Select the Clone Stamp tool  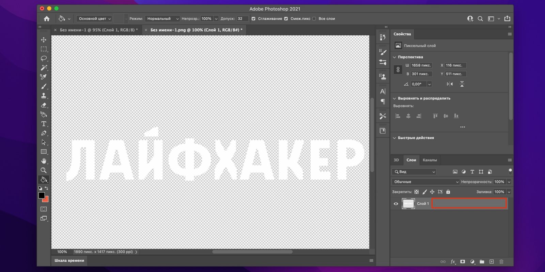tap(44, 96)
